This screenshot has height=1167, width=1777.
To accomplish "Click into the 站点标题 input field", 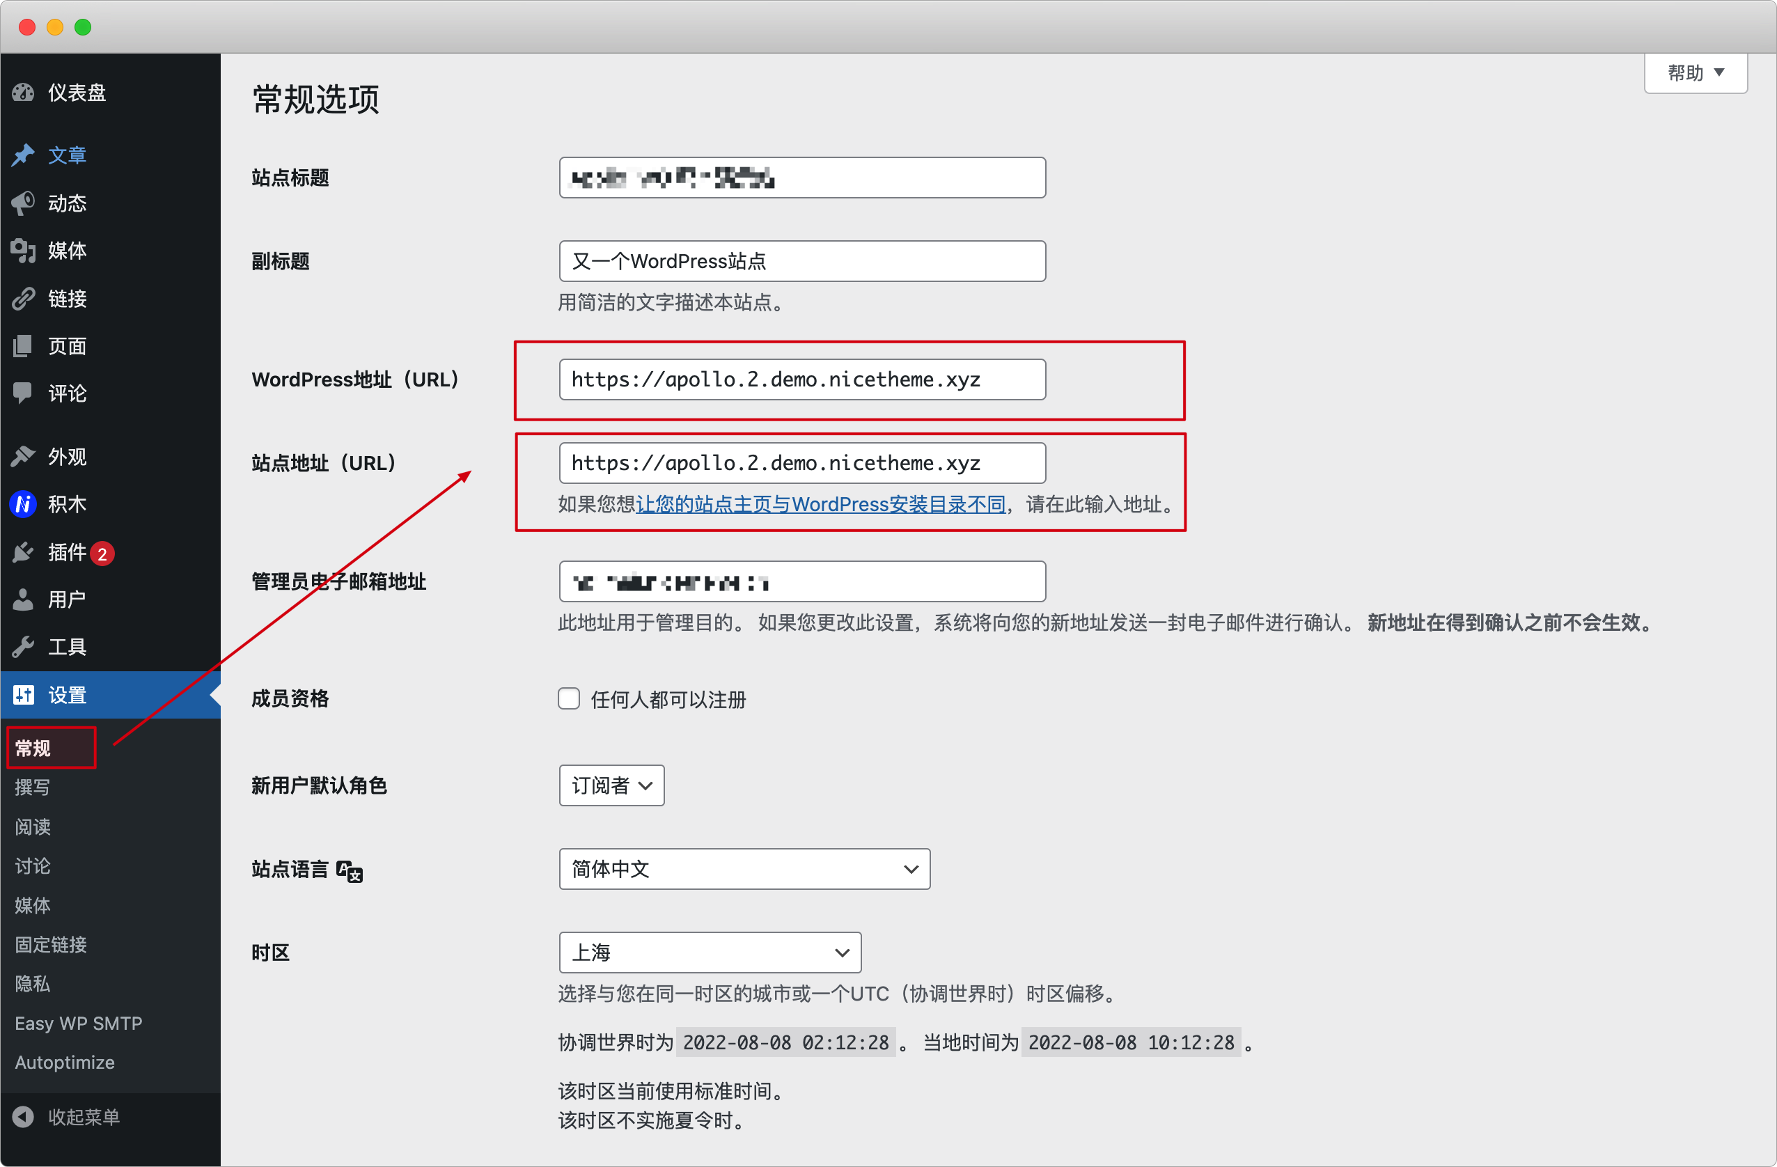I will coord(803,178).
